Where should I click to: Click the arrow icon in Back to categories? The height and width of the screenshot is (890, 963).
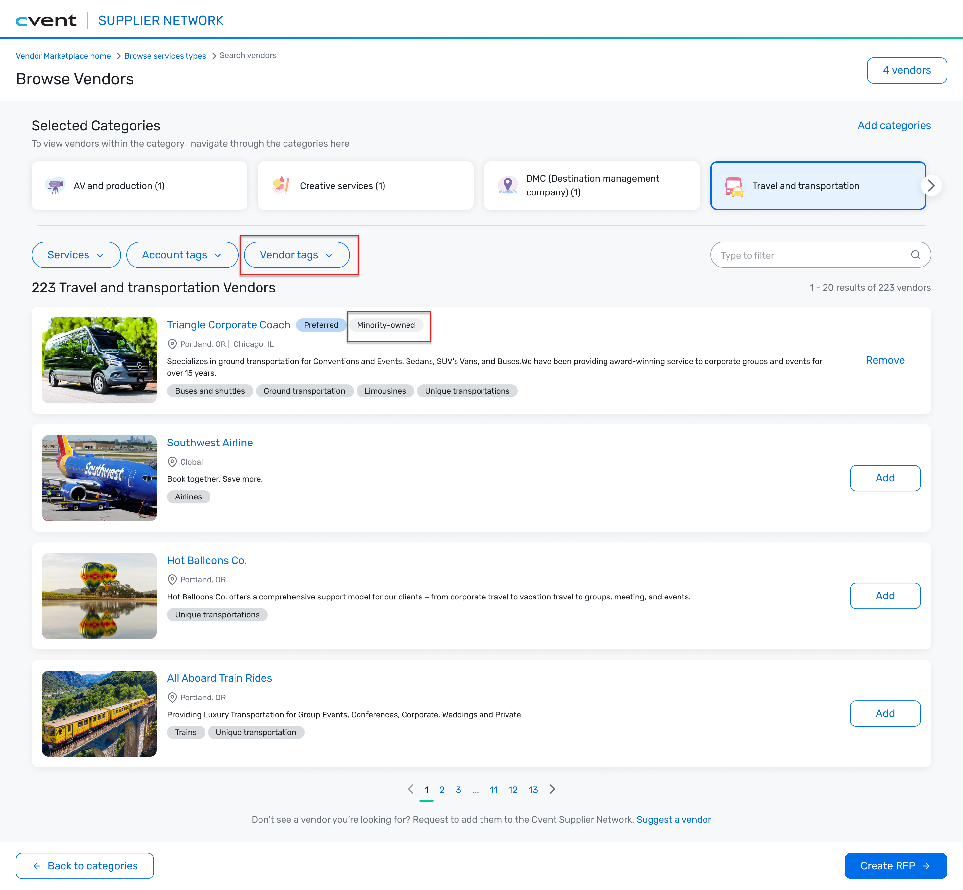[x=37, y=866]
